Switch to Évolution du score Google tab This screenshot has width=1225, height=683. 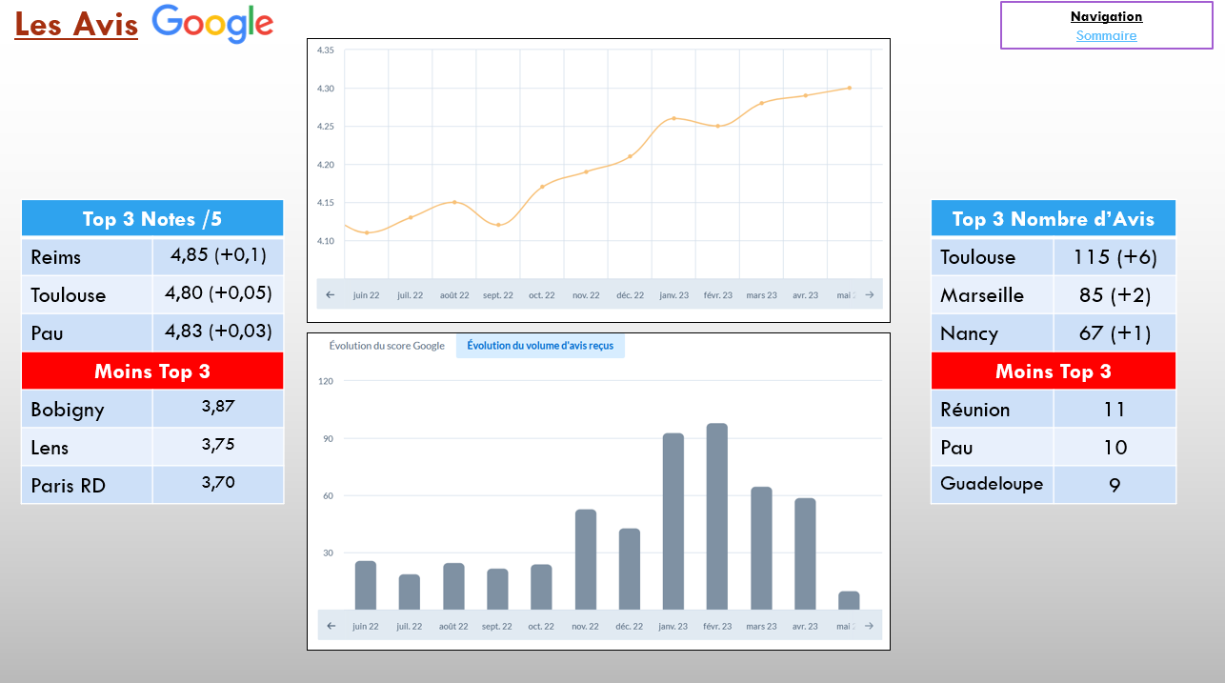coord(387,346)
